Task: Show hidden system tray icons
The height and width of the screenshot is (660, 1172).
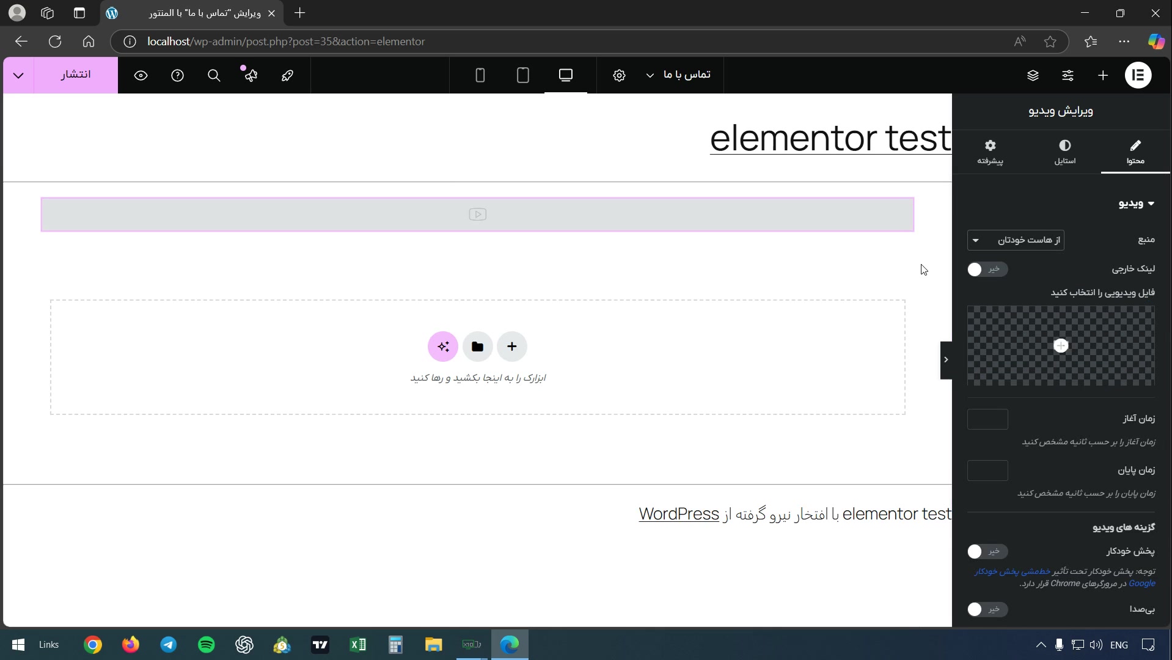Action: point(1041,645)
